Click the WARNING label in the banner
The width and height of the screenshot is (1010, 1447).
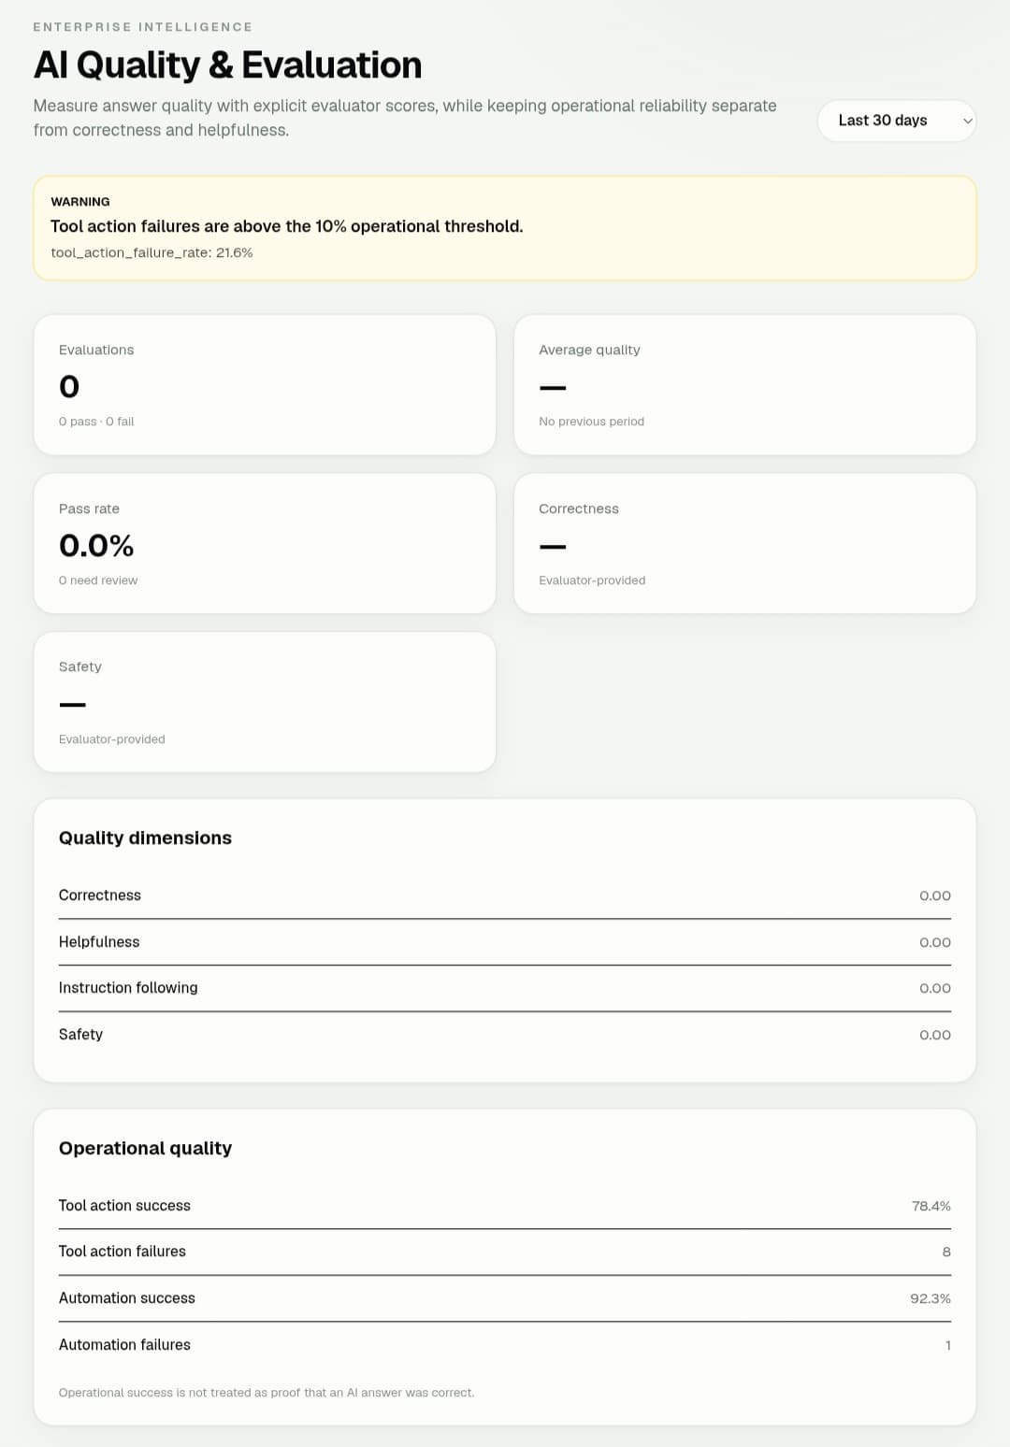80,202
